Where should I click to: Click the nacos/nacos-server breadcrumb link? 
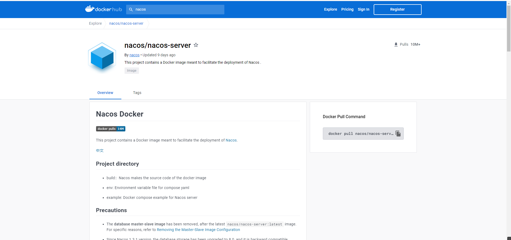coord(126,23)
